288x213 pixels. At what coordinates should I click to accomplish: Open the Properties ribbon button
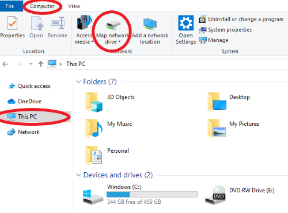pos(12,27)
